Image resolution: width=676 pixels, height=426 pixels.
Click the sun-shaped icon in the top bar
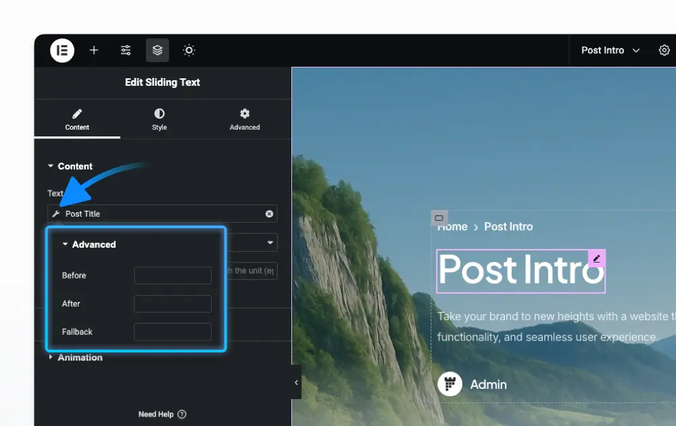coord(189,51)
